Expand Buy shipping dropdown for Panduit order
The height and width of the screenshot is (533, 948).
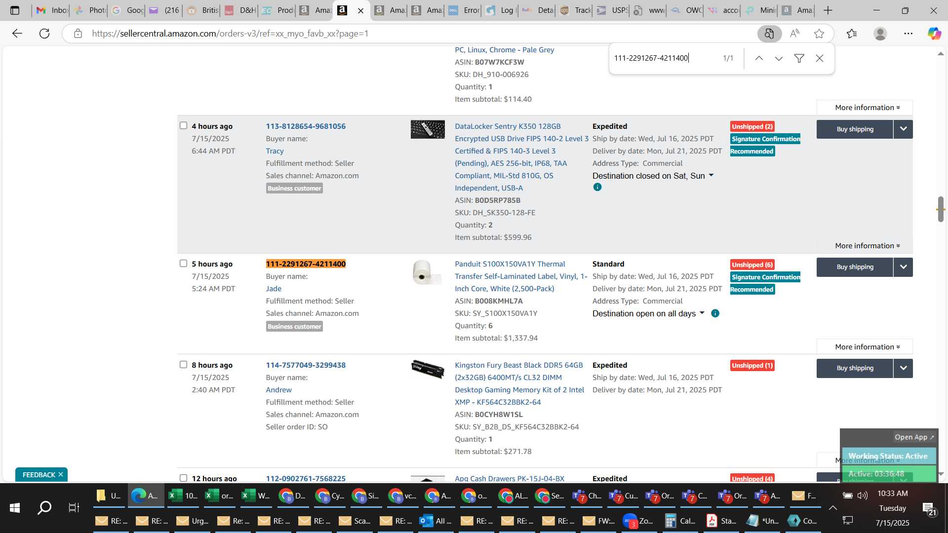pos(903,267)
